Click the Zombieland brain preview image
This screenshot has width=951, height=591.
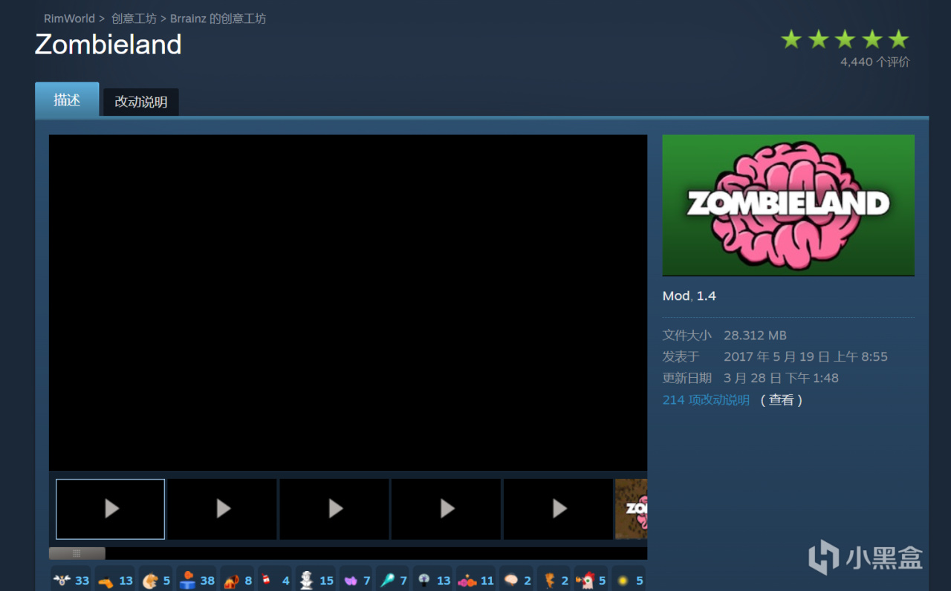coord(788,205)
